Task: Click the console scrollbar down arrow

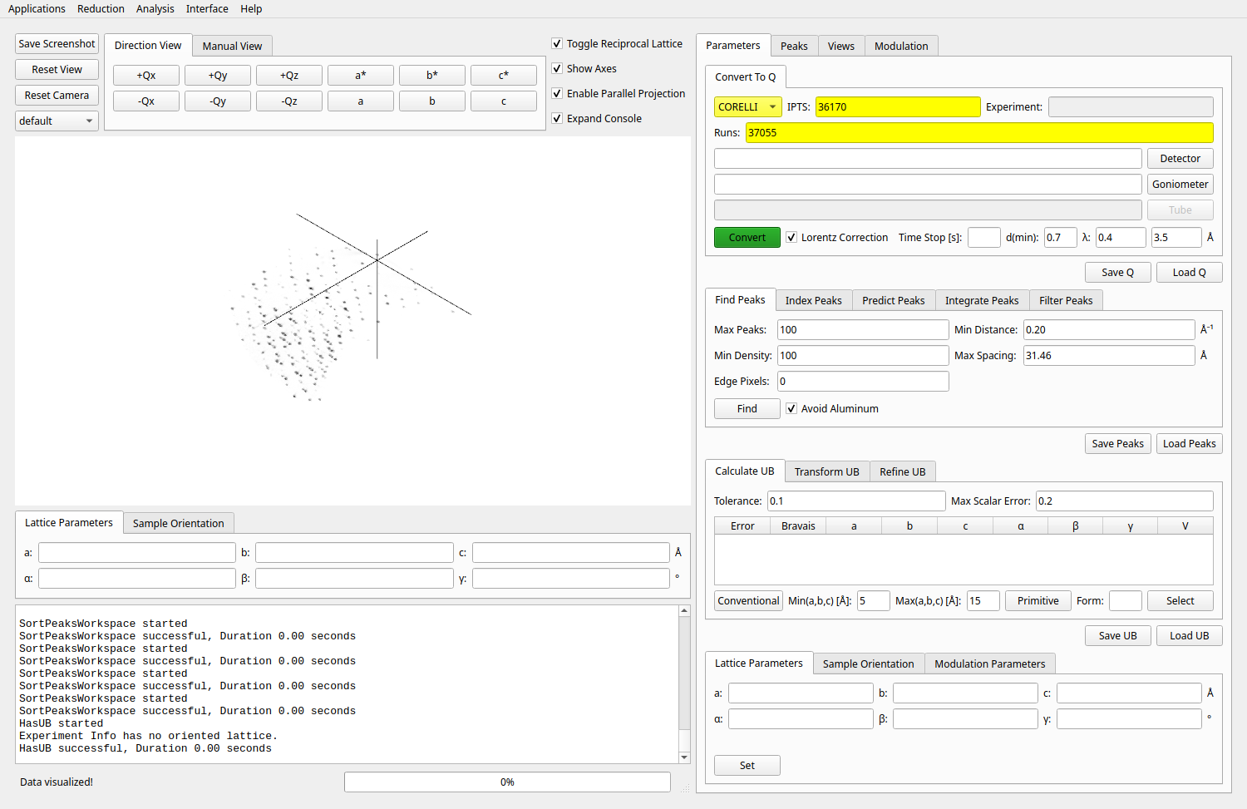Action: [684, 757]
